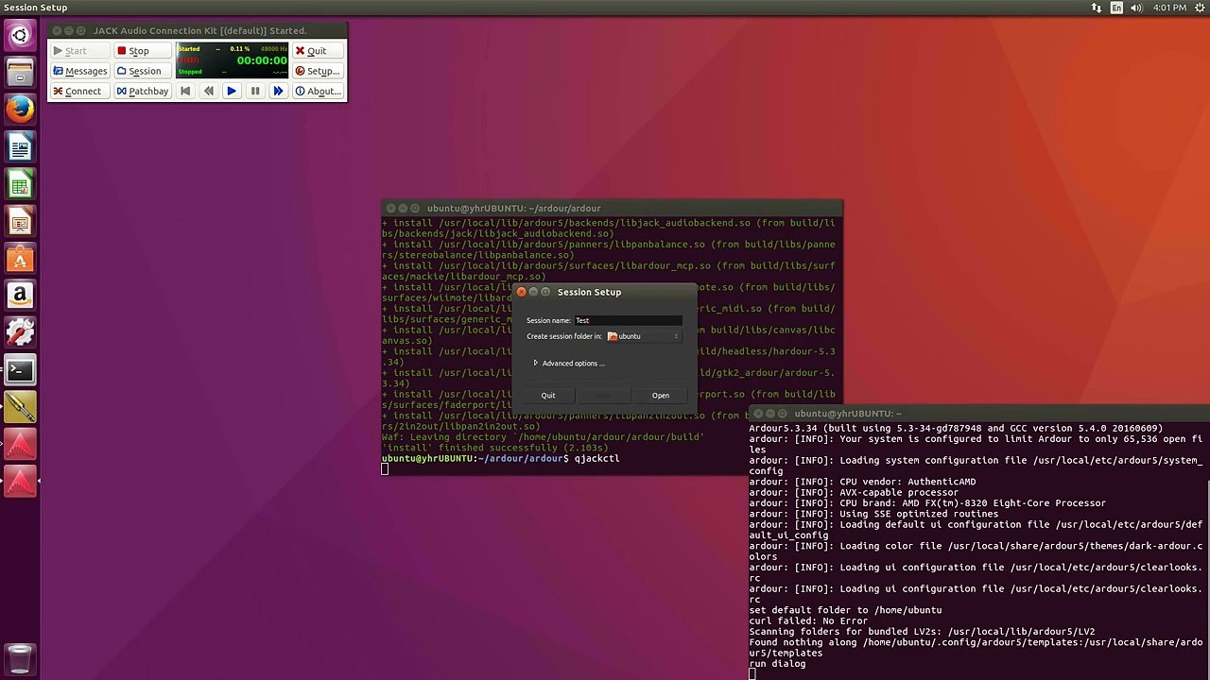Open the session folder location dropdown

click(643, 336)
